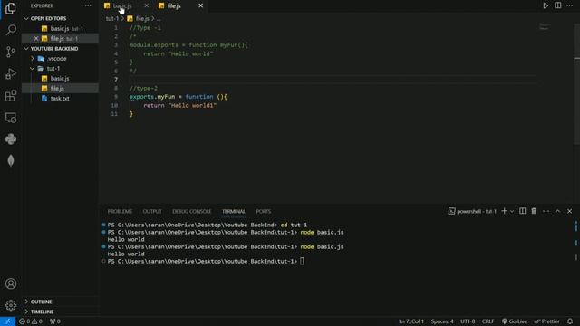
Task: Change the CRLF line ending setting
Action: [488, 321]
